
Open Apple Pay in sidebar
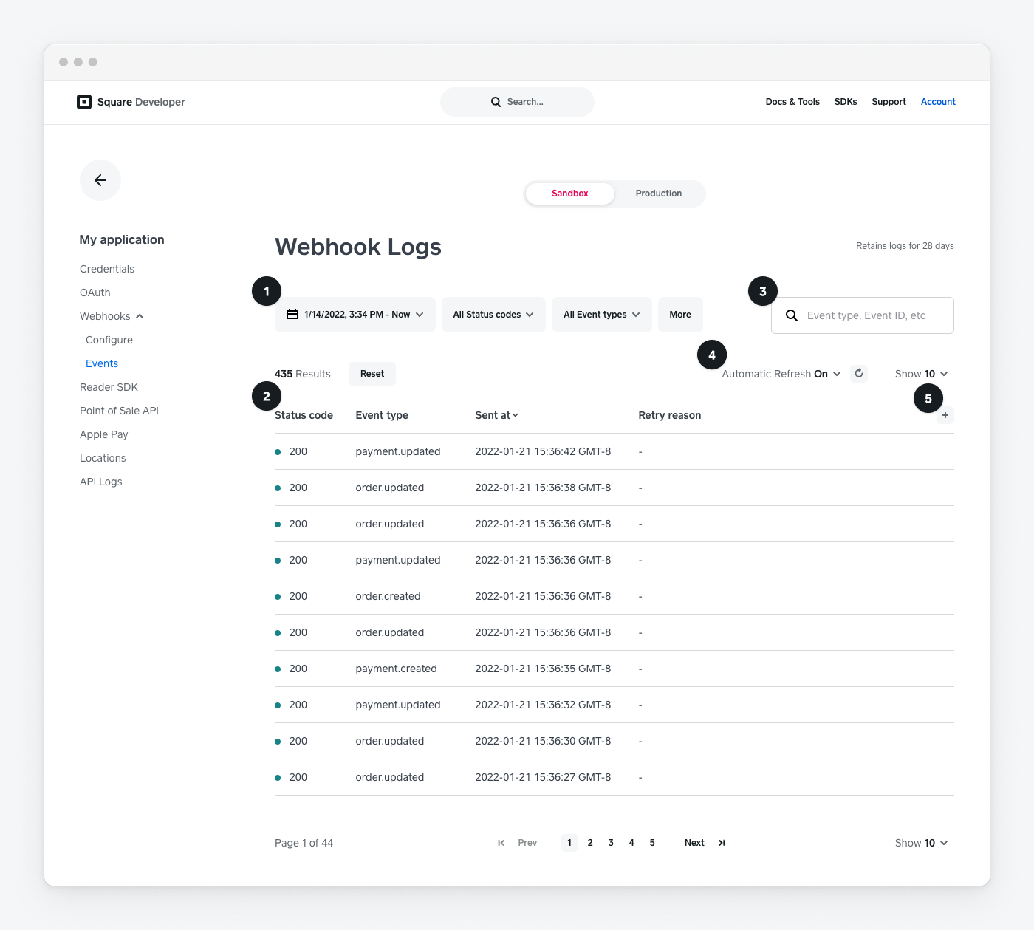pos(104,434)
